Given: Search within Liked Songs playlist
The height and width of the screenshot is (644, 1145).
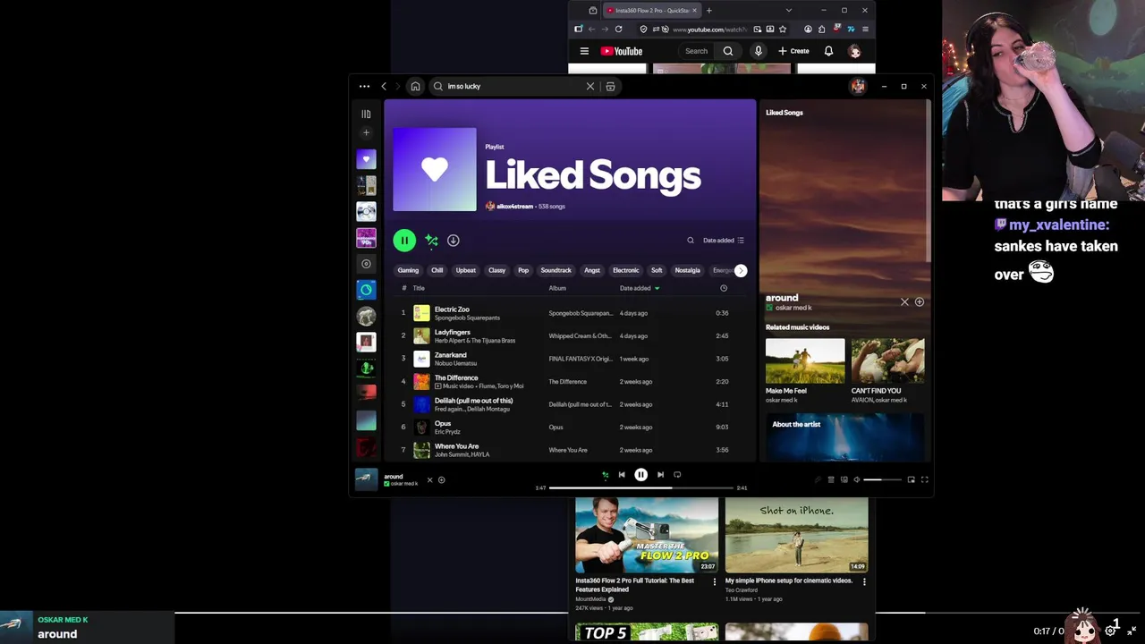Looking at the screenshot, I should tap(691, 241).
